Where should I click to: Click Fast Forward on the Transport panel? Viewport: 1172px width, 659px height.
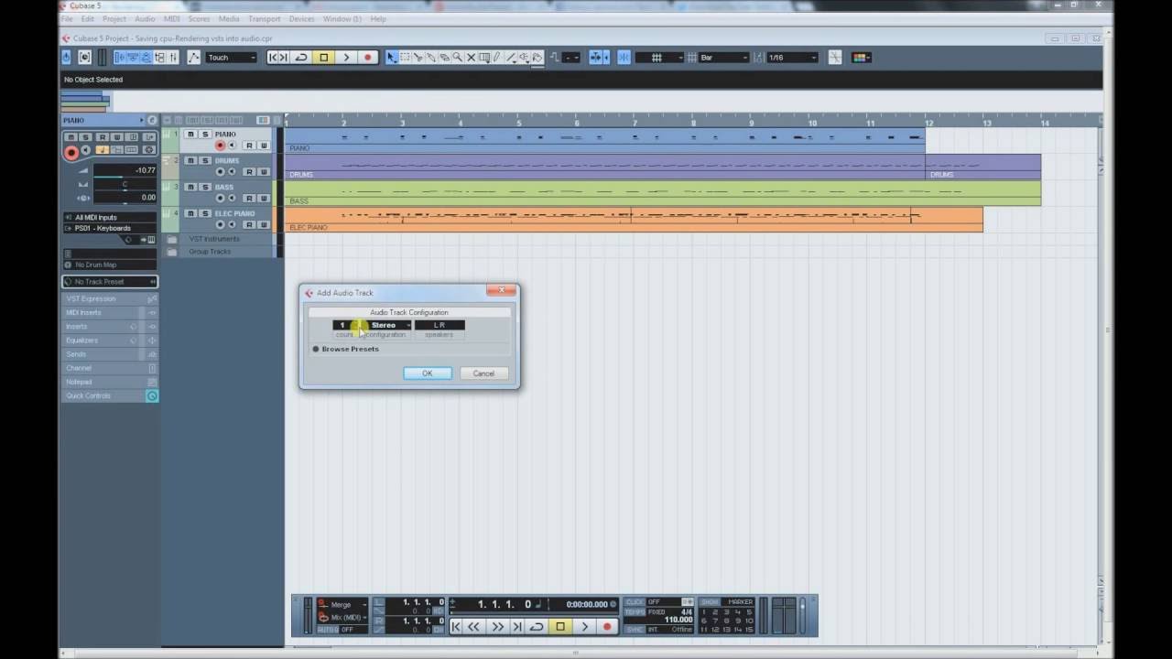pos(497,626)
